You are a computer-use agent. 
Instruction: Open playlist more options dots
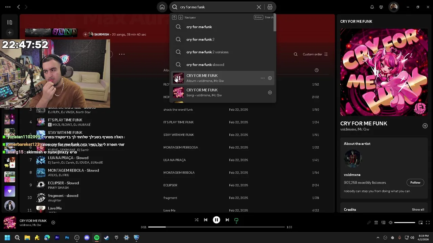coord(122,54)
